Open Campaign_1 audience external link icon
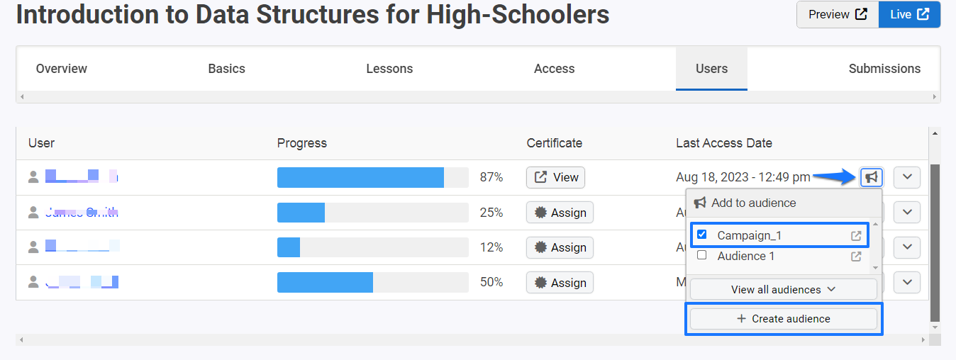Screen dimensions: 956x360 [856, 235]
